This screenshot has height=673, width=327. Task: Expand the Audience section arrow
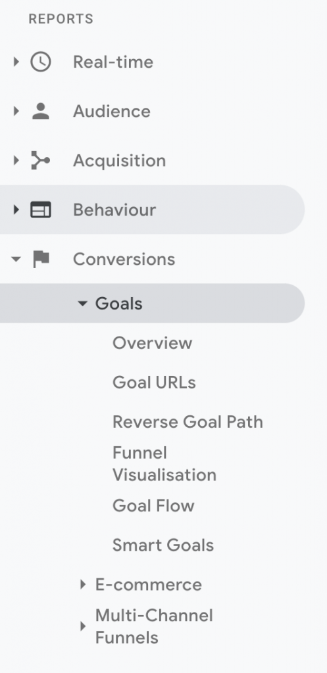point(16,111)
